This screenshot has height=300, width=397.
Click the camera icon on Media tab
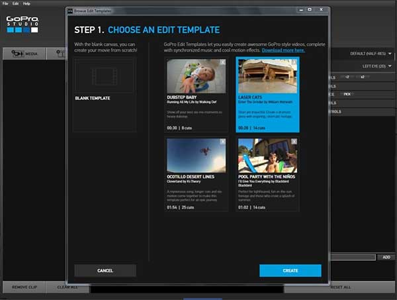pyautogui.click(x=17, y=54)
